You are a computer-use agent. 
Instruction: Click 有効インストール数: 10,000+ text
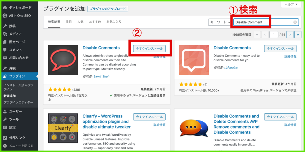point(199,90)
